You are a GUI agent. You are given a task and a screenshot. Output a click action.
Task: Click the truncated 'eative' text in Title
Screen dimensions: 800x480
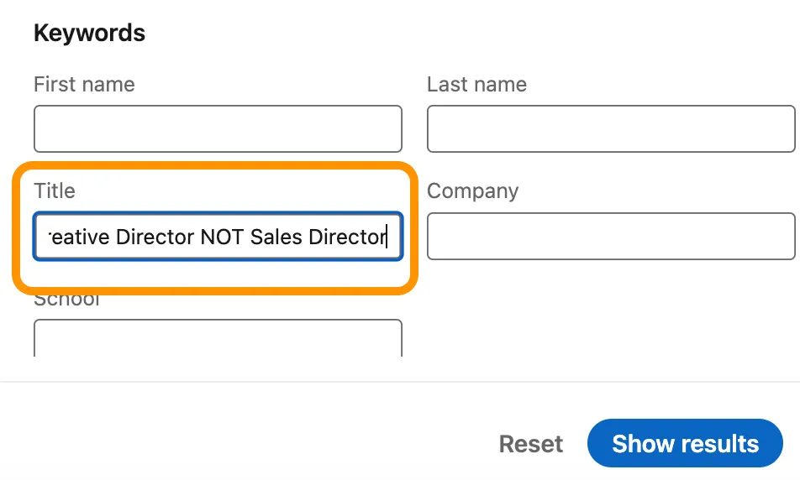[79, 237]
